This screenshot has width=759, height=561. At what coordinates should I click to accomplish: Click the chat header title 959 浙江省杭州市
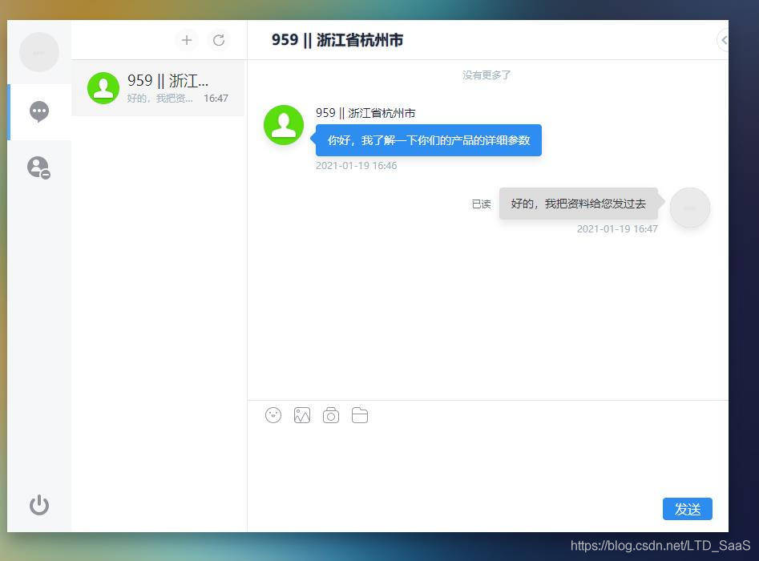click(x=337, y=40)
